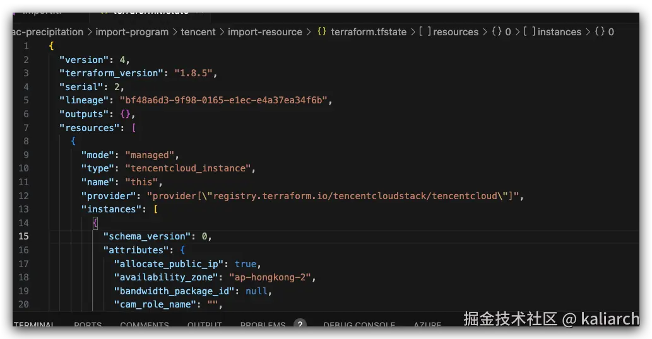652x339 pixels.
Task: Click the "tencentcloud_instance" value
Action: point(188,168)
